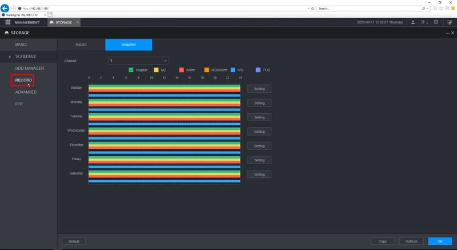Close the STORAGE panel

tap(452, 33)
